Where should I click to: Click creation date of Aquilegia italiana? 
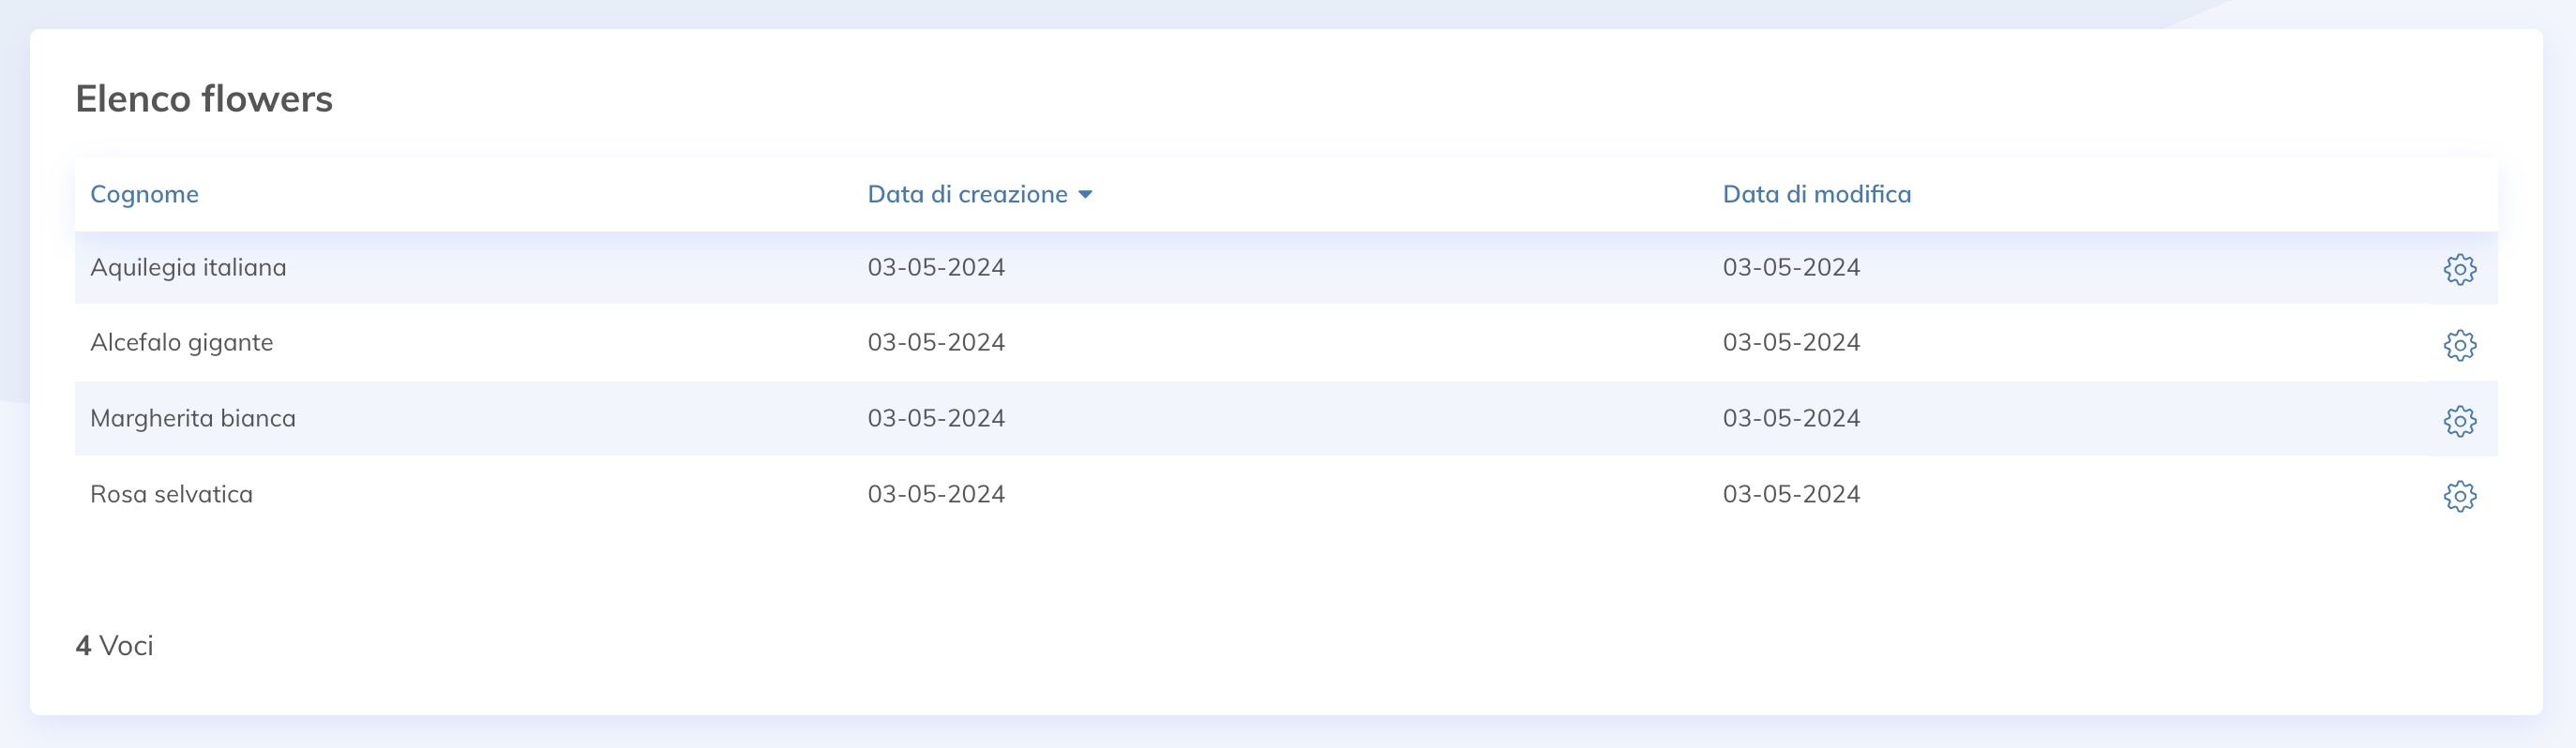pyautogui.click(x=936, y=268)
